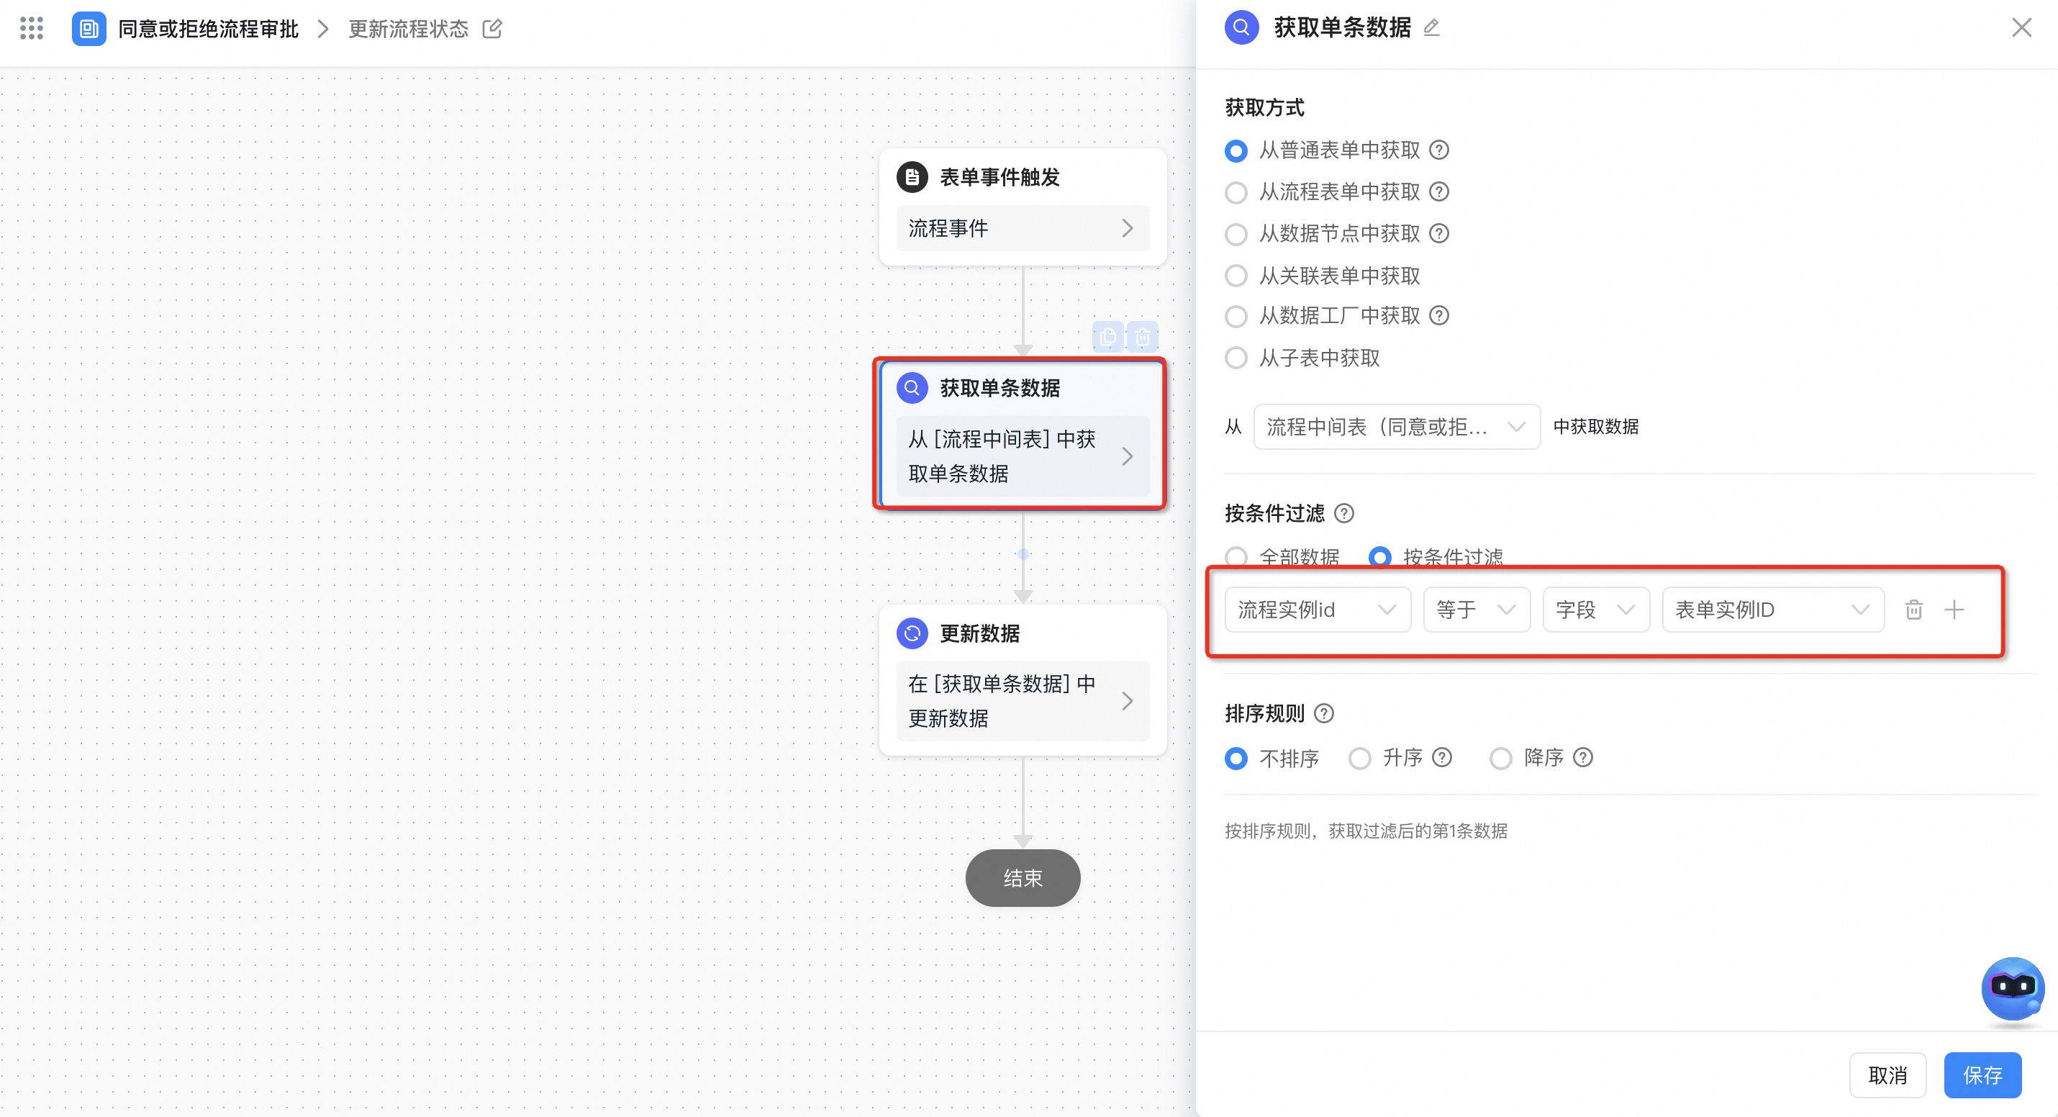Select the 获取单条数据 node title

point(999,387)
